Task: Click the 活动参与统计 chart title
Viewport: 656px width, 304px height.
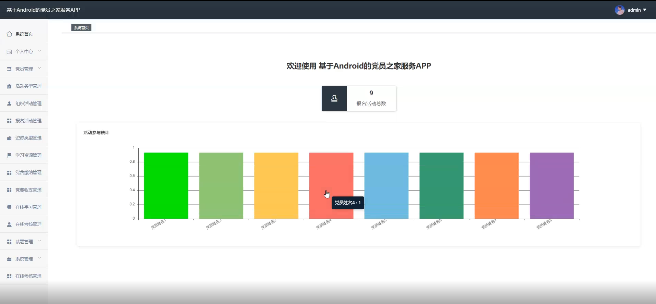Action: pyautogui.click(x=96, y=133)
